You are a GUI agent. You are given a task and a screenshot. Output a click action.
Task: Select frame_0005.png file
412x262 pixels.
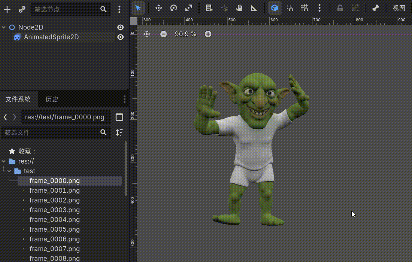pos(54,229)
